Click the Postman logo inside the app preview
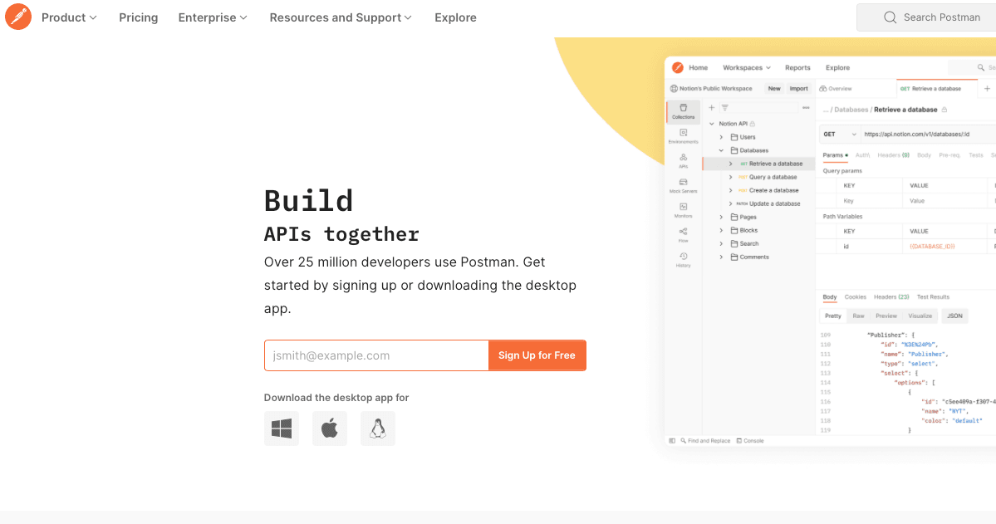The image size is (996, 524). [678, 67]
